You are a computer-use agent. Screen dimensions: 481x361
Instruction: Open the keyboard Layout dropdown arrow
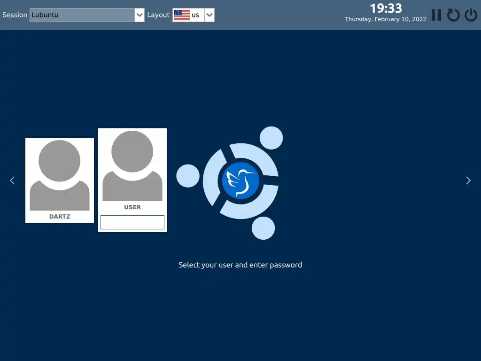[209, 15]
